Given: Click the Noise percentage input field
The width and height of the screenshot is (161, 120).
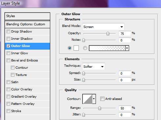Looking at the screenshot, I should coord(125,40).
